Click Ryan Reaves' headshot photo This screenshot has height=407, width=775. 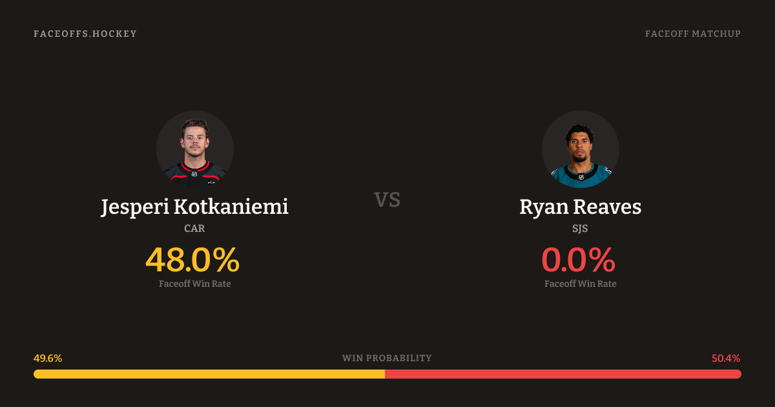click(580, 149)
